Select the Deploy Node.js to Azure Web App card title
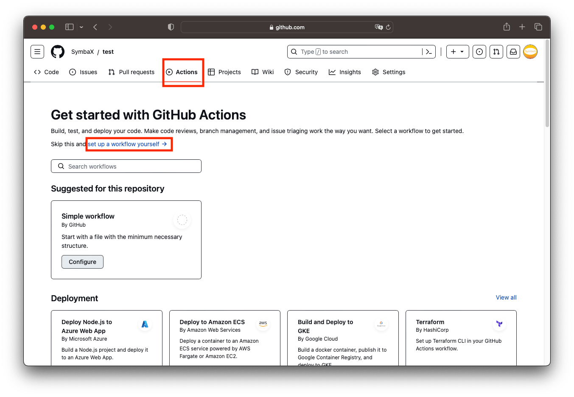 click(x=87, y=326)
